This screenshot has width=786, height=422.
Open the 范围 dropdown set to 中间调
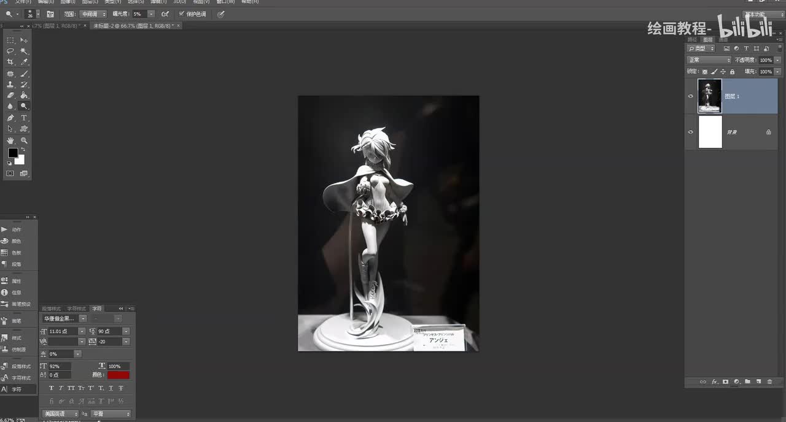click(93, 13)
